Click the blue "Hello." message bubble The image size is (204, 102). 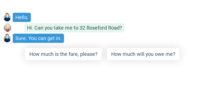(x=22, y=17)
